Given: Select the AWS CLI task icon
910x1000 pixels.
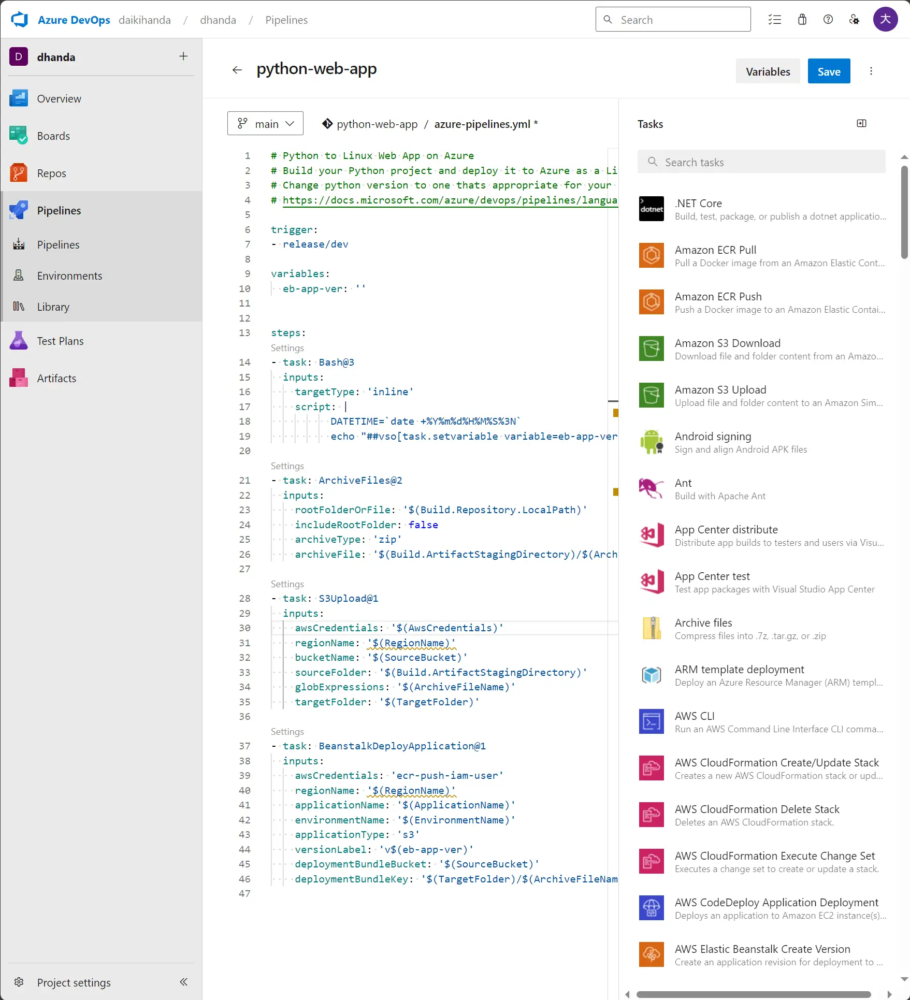Looking at the screenshot, I should 652,721.
